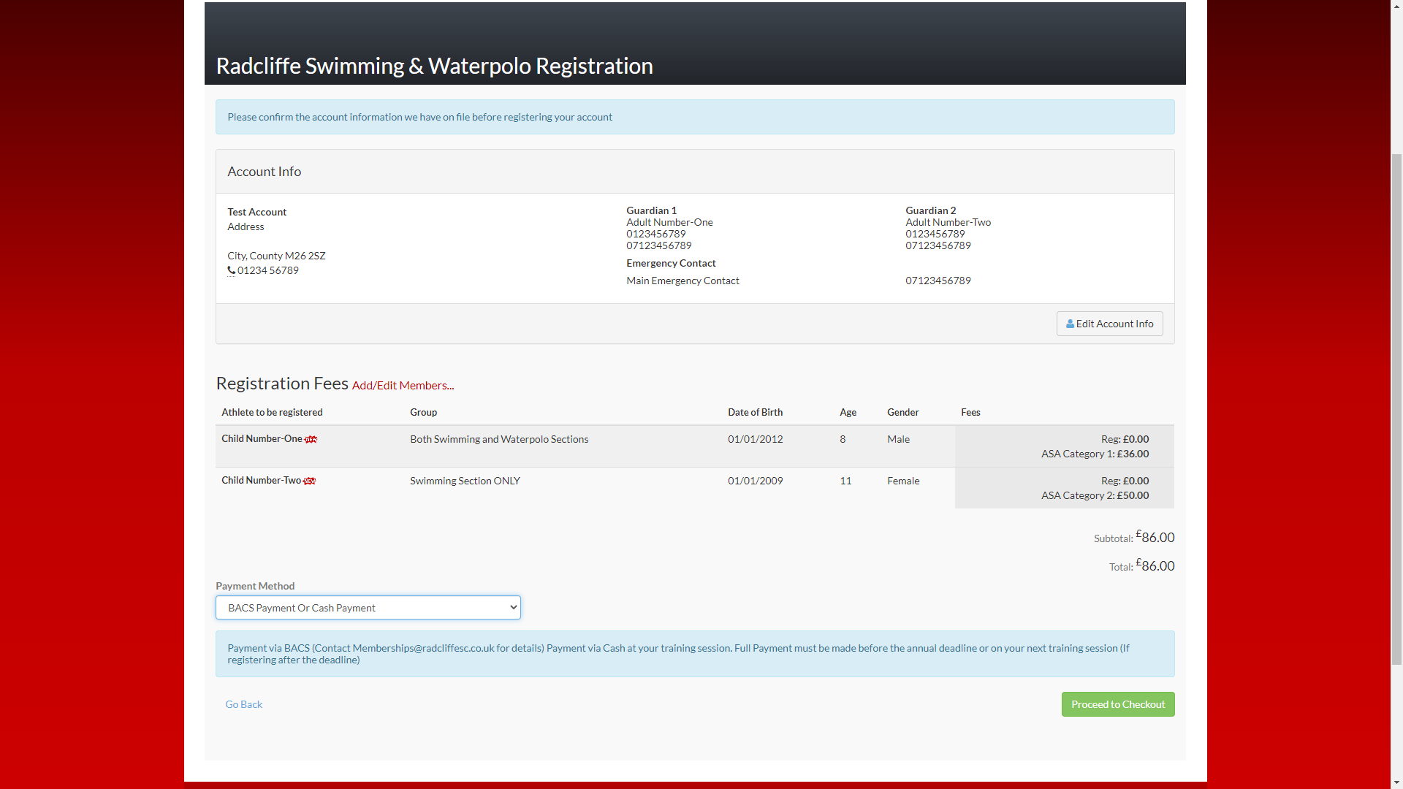Click the scrollbar down arrow

point(1396,782)
